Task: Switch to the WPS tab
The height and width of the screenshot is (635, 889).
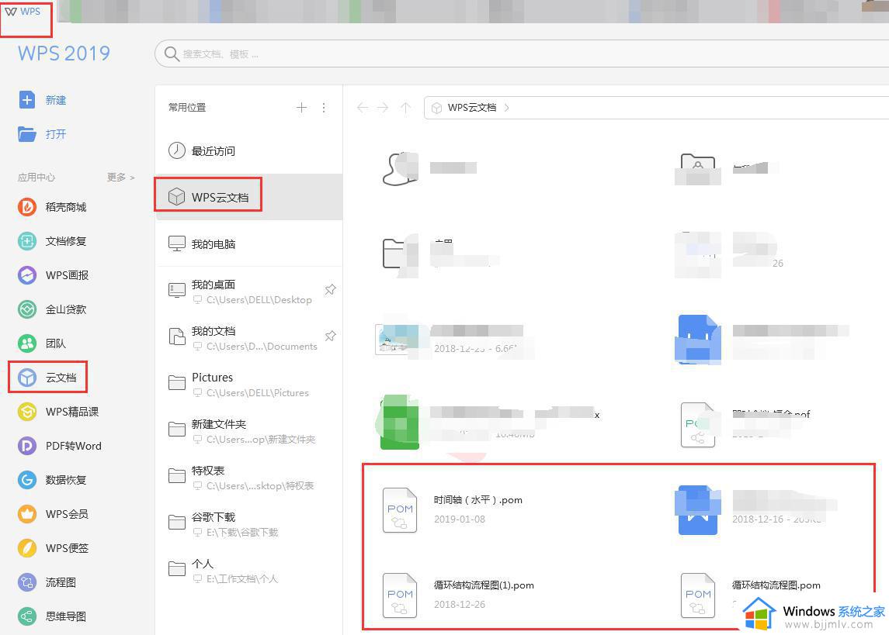Action: click(x=23, y=12)
